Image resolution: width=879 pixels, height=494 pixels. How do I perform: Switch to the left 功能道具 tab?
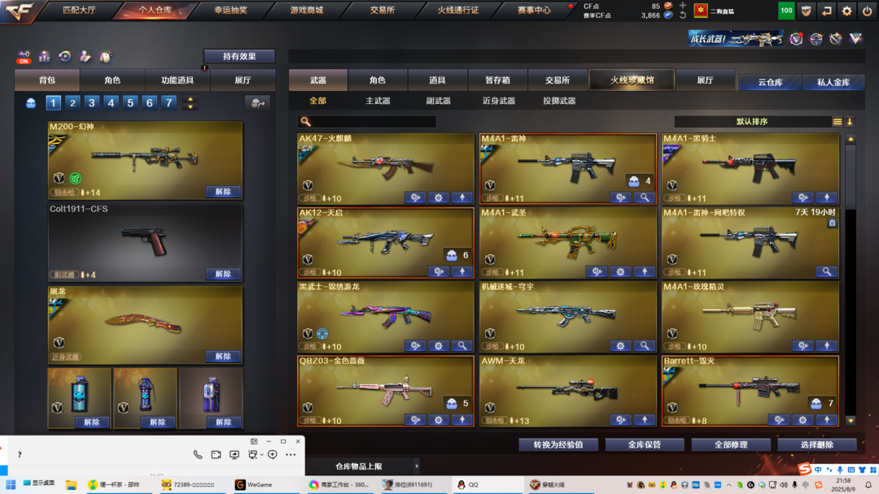(177, 80)
